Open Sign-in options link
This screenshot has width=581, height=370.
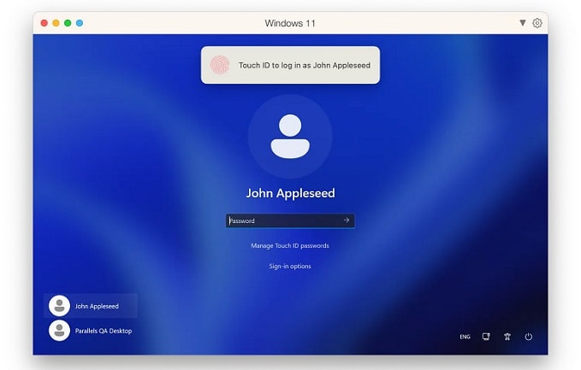coord(290,266)
